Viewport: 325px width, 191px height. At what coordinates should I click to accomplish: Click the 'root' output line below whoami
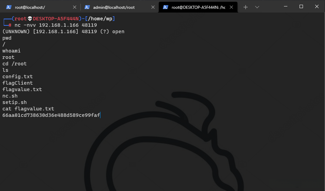click(x=8, y=57)
